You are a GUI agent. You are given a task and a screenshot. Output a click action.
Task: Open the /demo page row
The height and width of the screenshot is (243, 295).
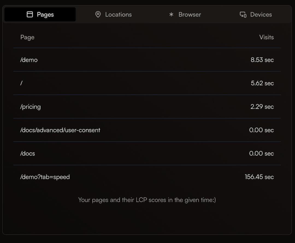29,60
